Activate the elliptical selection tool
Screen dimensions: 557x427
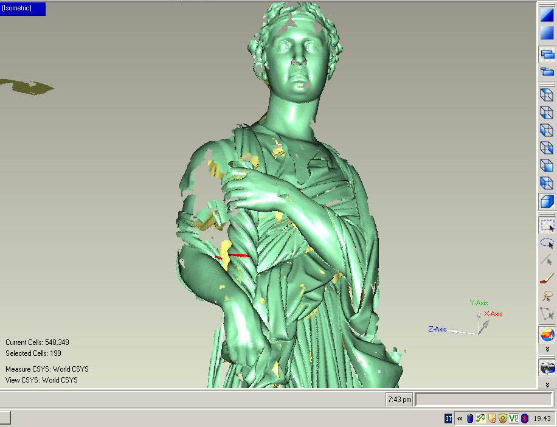[x=545, y=243]
